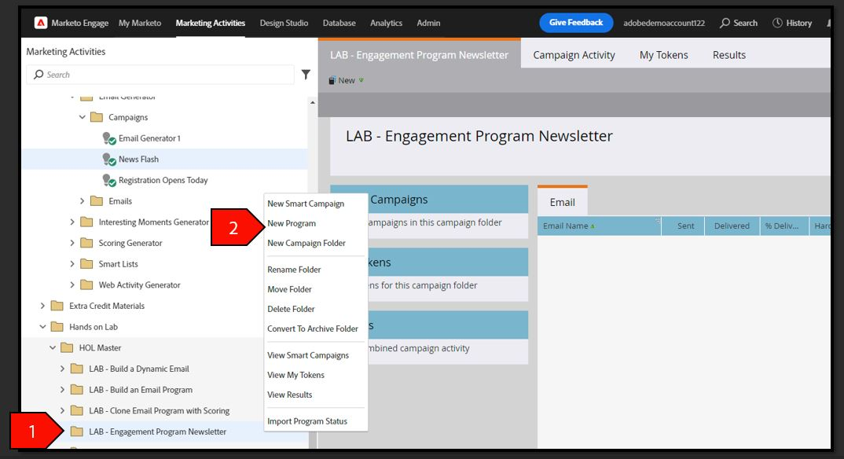The height and width of the screenshot is (459, 844).
Task: Open the Results tab
Action: [x=729, y=55]
